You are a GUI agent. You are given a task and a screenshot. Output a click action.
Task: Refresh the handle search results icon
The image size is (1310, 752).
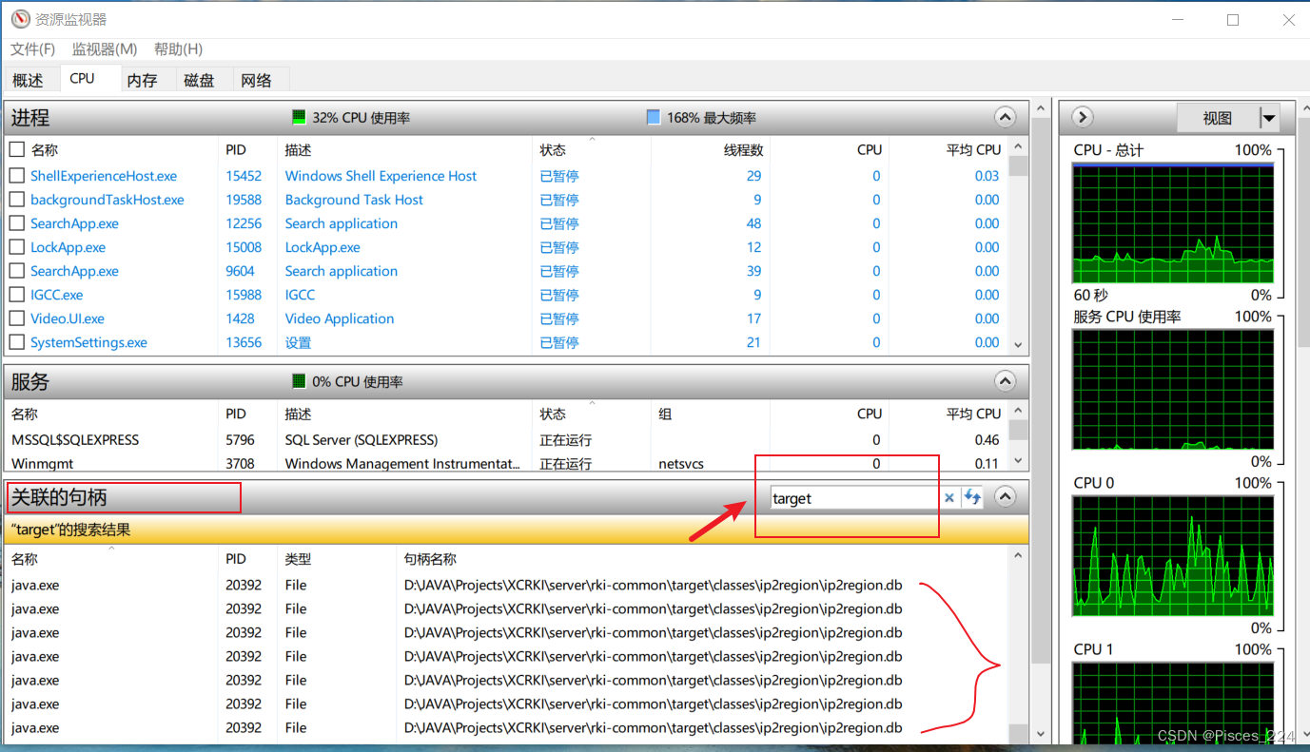click(972, 497)
